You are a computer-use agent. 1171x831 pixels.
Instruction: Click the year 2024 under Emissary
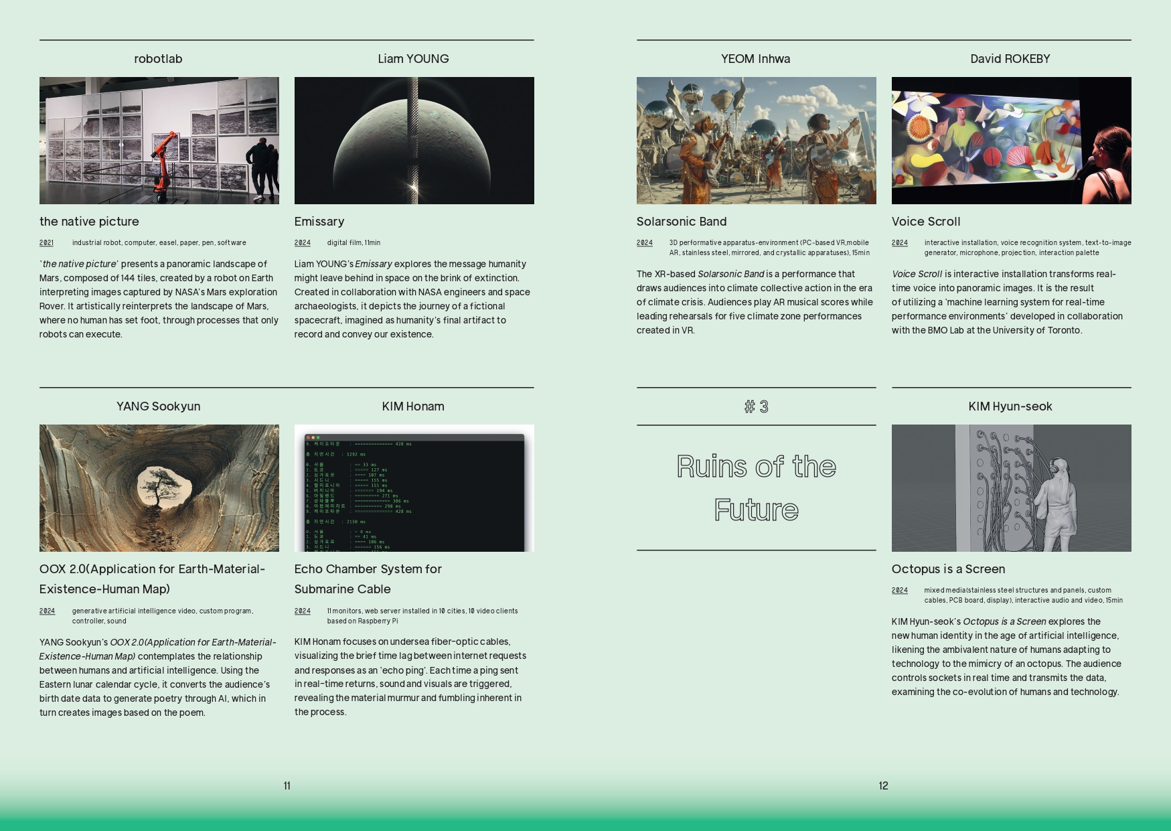pos(303,243)
